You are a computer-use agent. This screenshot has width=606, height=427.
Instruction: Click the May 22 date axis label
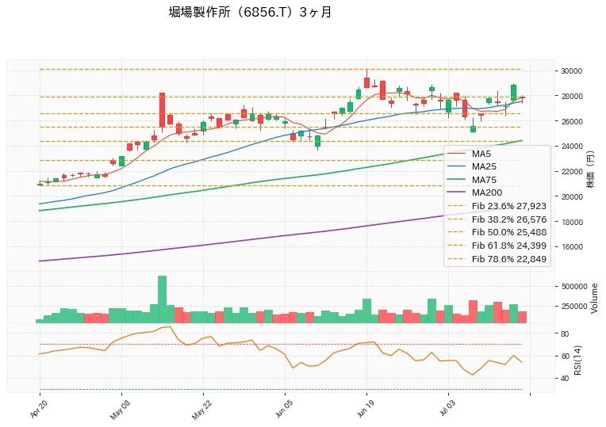pyautogui.click(x=201, y=410)
